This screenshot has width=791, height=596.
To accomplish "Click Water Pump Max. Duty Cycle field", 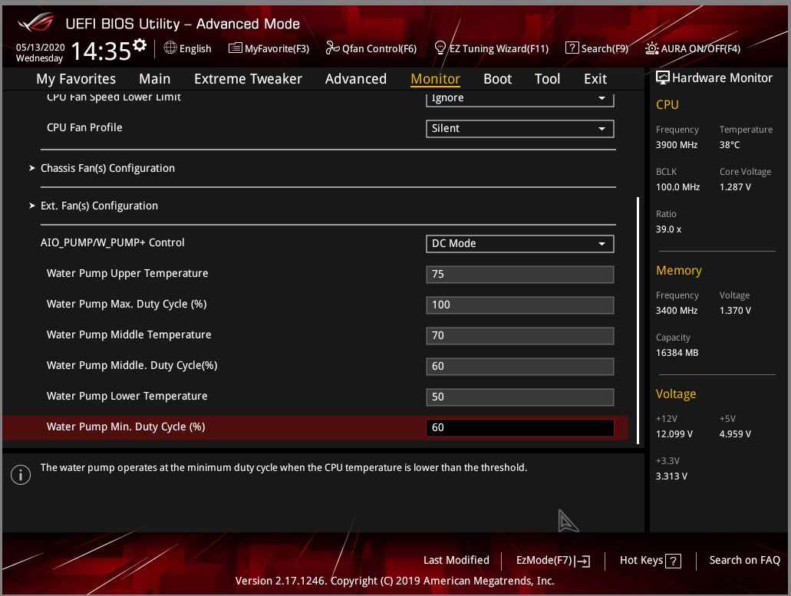I will (520, 305).
